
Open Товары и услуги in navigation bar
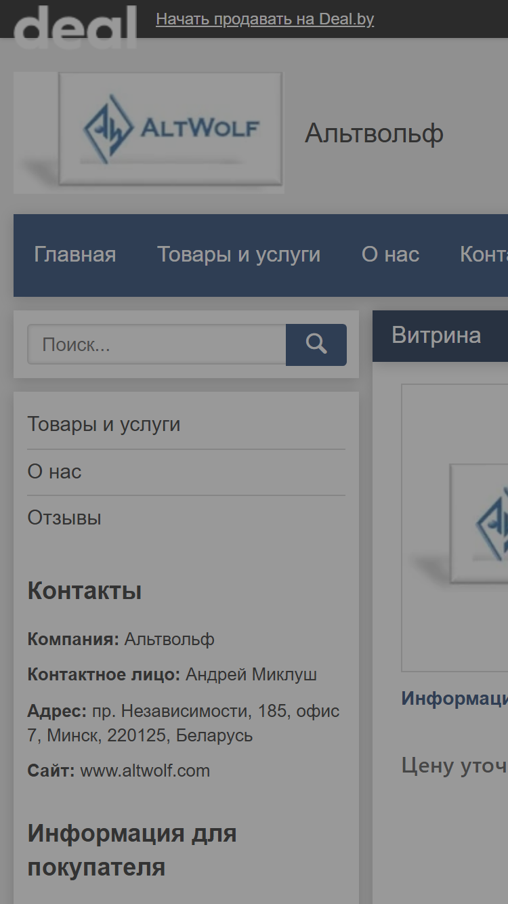tap(239, 255)
